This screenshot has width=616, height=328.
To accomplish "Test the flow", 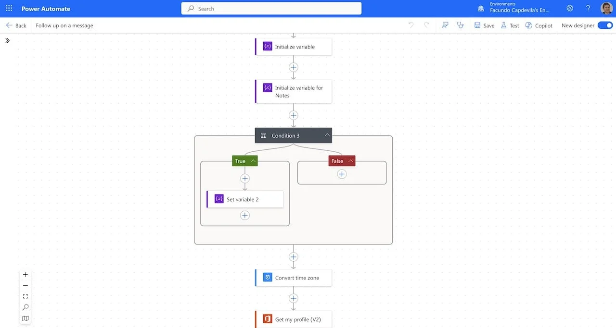I will (510, 25).
